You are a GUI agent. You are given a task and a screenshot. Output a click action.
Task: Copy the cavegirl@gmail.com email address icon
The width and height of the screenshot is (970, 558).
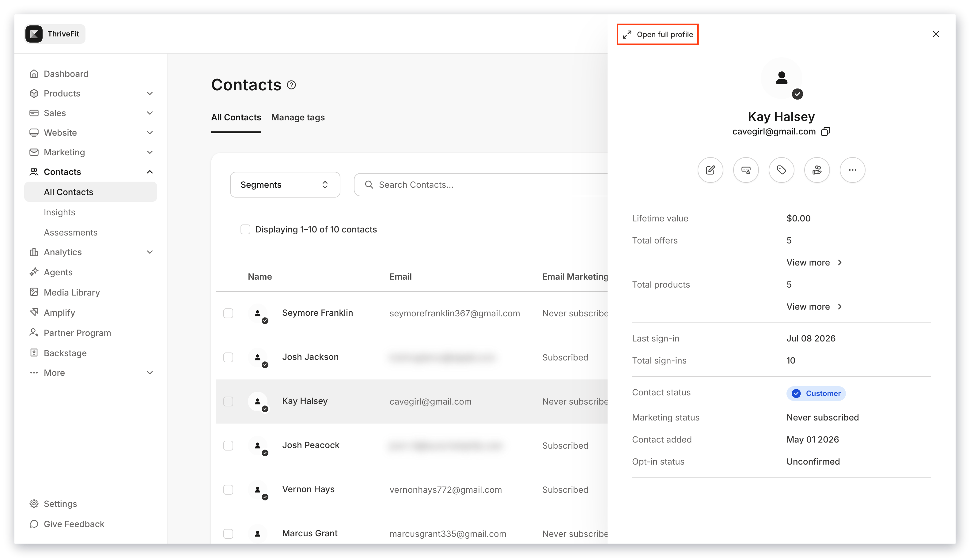click(825, 131)
